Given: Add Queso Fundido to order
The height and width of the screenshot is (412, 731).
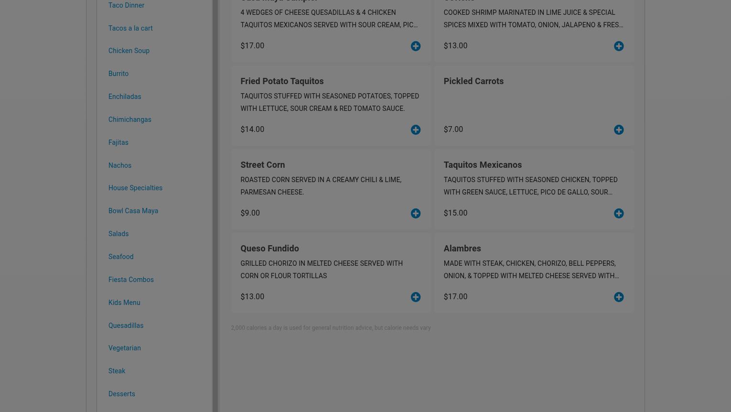Looking at the screenshot, I should pos(416,297).
